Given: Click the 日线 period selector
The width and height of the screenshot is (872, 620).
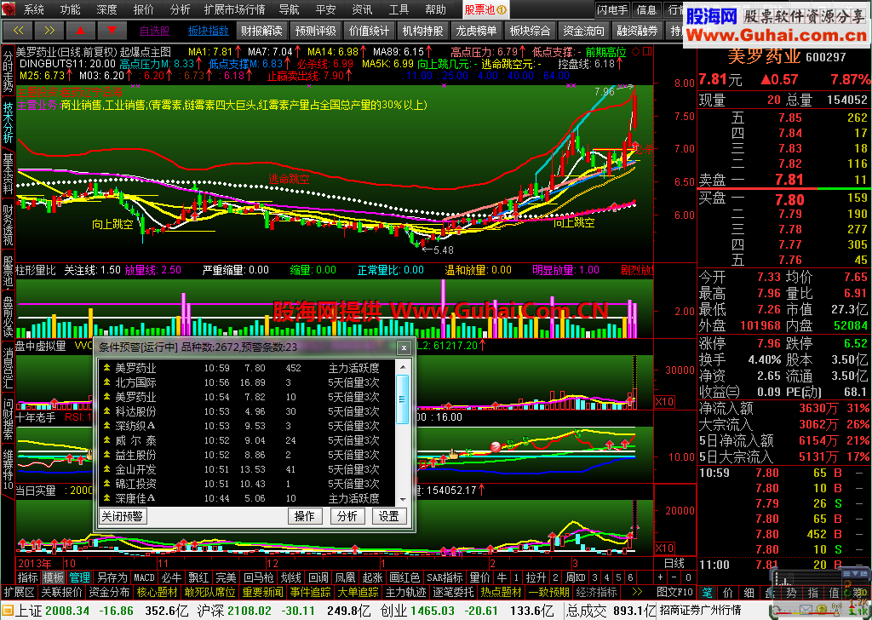Looking at the screenshot, I should pos(674,563).
